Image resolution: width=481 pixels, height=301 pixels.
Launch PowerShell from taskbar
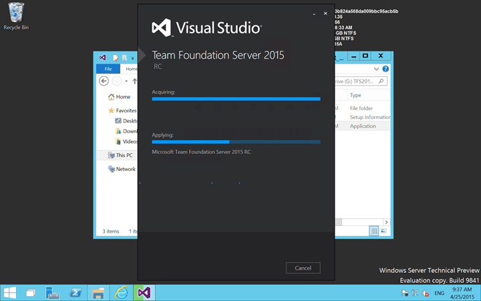75,293
